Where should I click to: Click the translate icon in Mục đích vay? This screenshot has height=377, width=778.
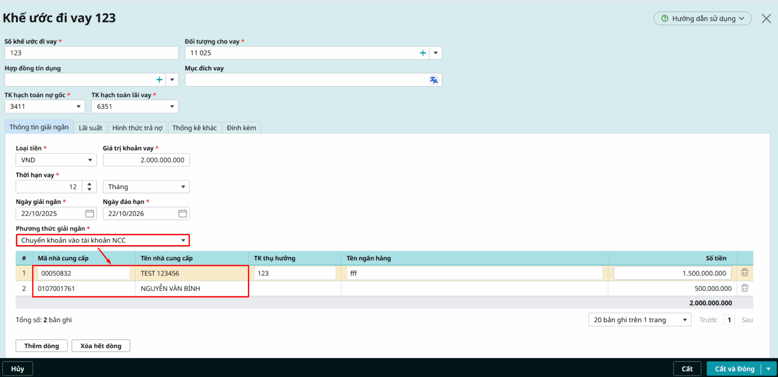click(x=433, y=80)
